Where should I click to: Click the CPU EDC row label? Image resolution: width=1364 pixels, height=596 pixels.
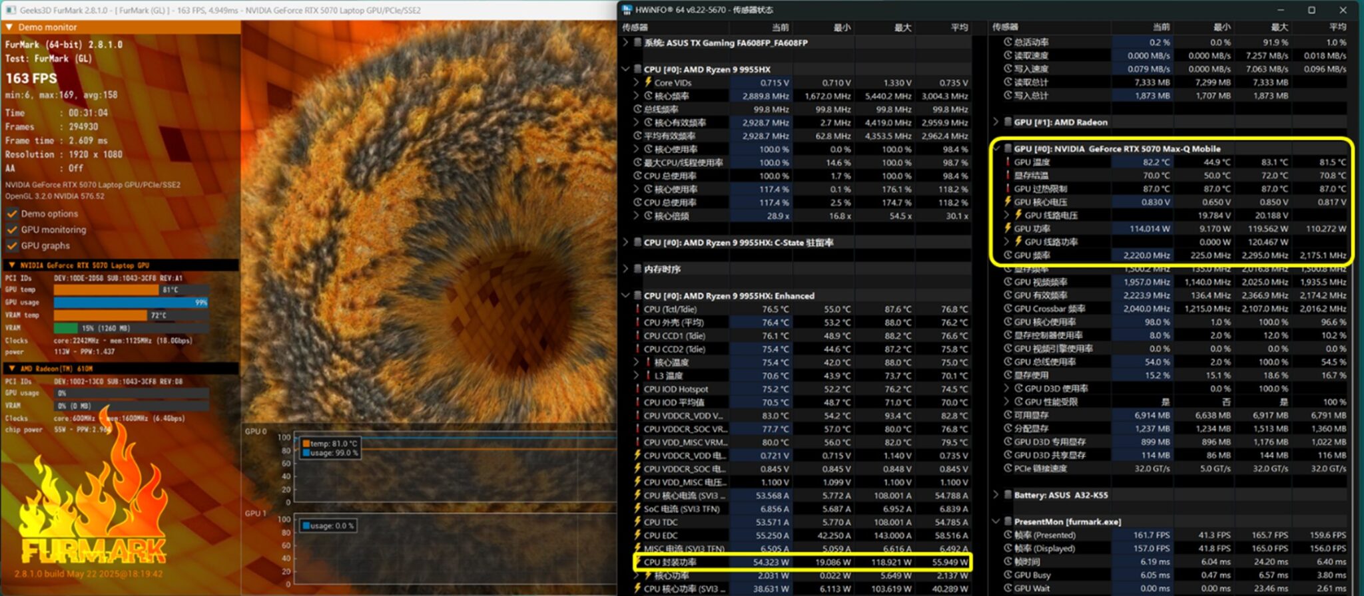[661, 535]
